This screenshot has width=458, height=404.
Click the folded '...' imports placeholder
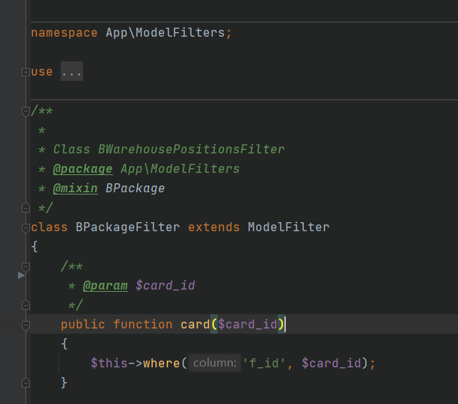[72, 71]
